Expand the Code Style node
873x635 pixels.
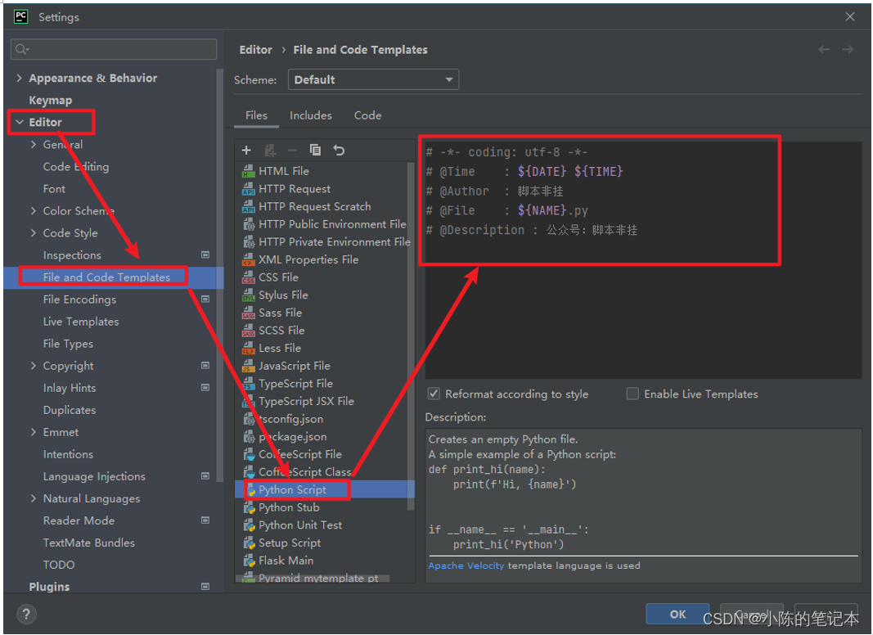(34, 233)
